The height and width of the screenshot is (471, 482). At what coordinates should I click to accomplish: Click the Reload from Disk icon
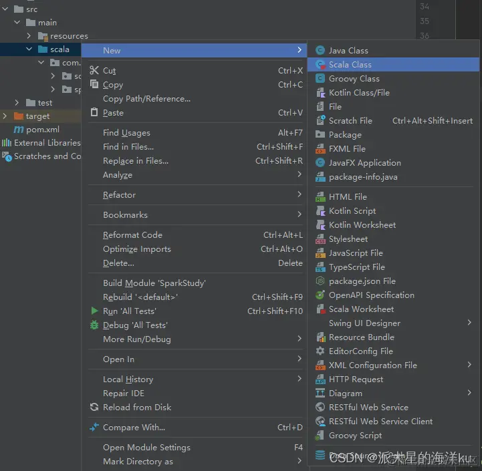pyautogui.click(x=94, y=407)
